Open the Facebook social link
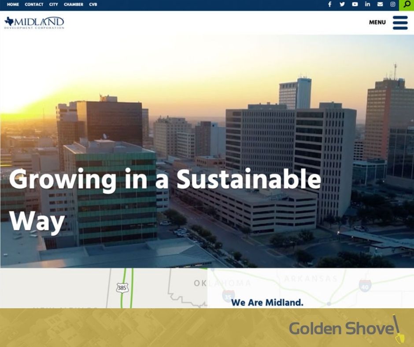Image resolution: width=414 pixels, height=347 pixels. click(x=329, y=4)
